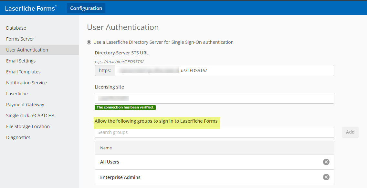Viewport: 367px width, 188px height.
Task: Click the Directory Server STS URL label
Action: tap(122, 53)
